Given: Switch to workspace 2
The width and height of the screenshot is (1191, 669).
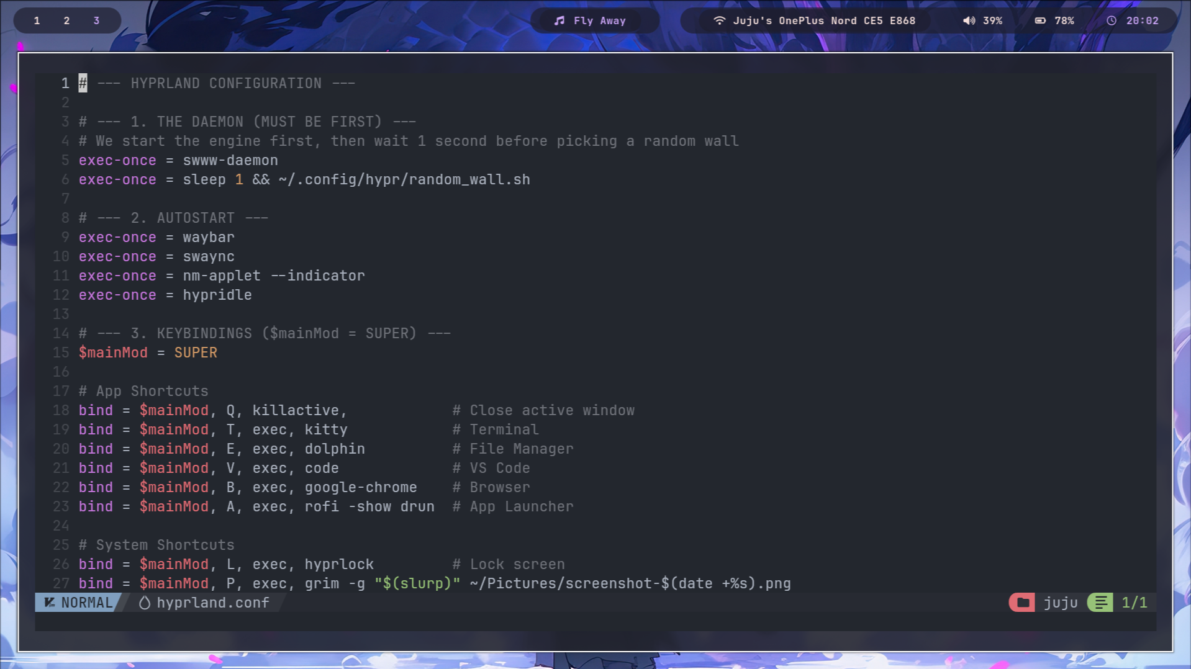Looking at the screenshot, I should [66, 20].
